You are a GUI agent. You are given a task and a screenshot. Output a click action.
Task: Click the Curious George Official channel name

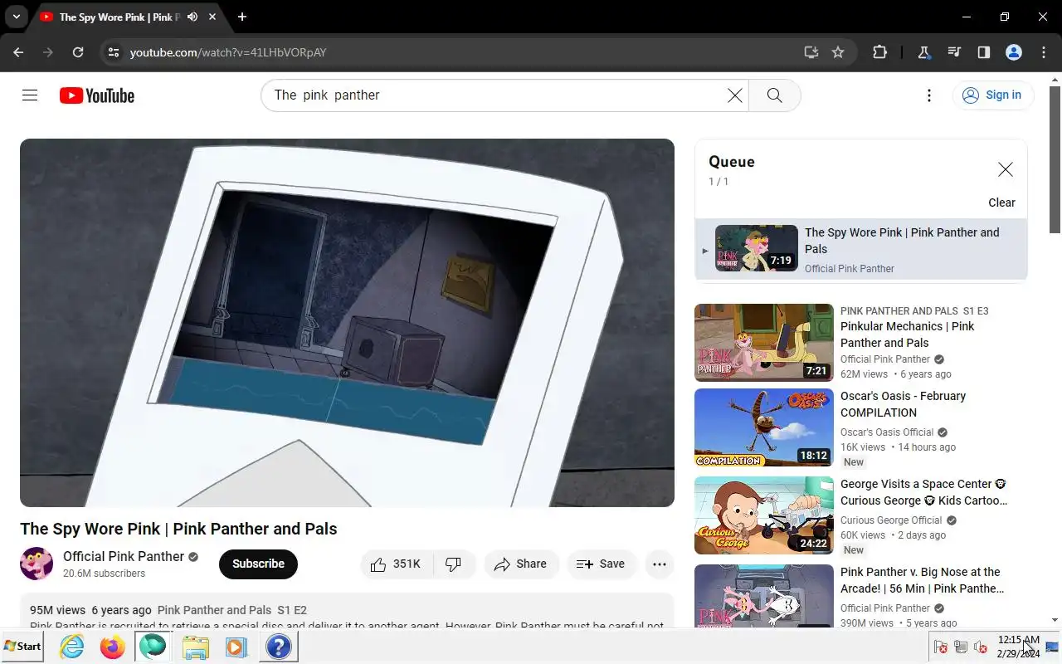point(891,520)
